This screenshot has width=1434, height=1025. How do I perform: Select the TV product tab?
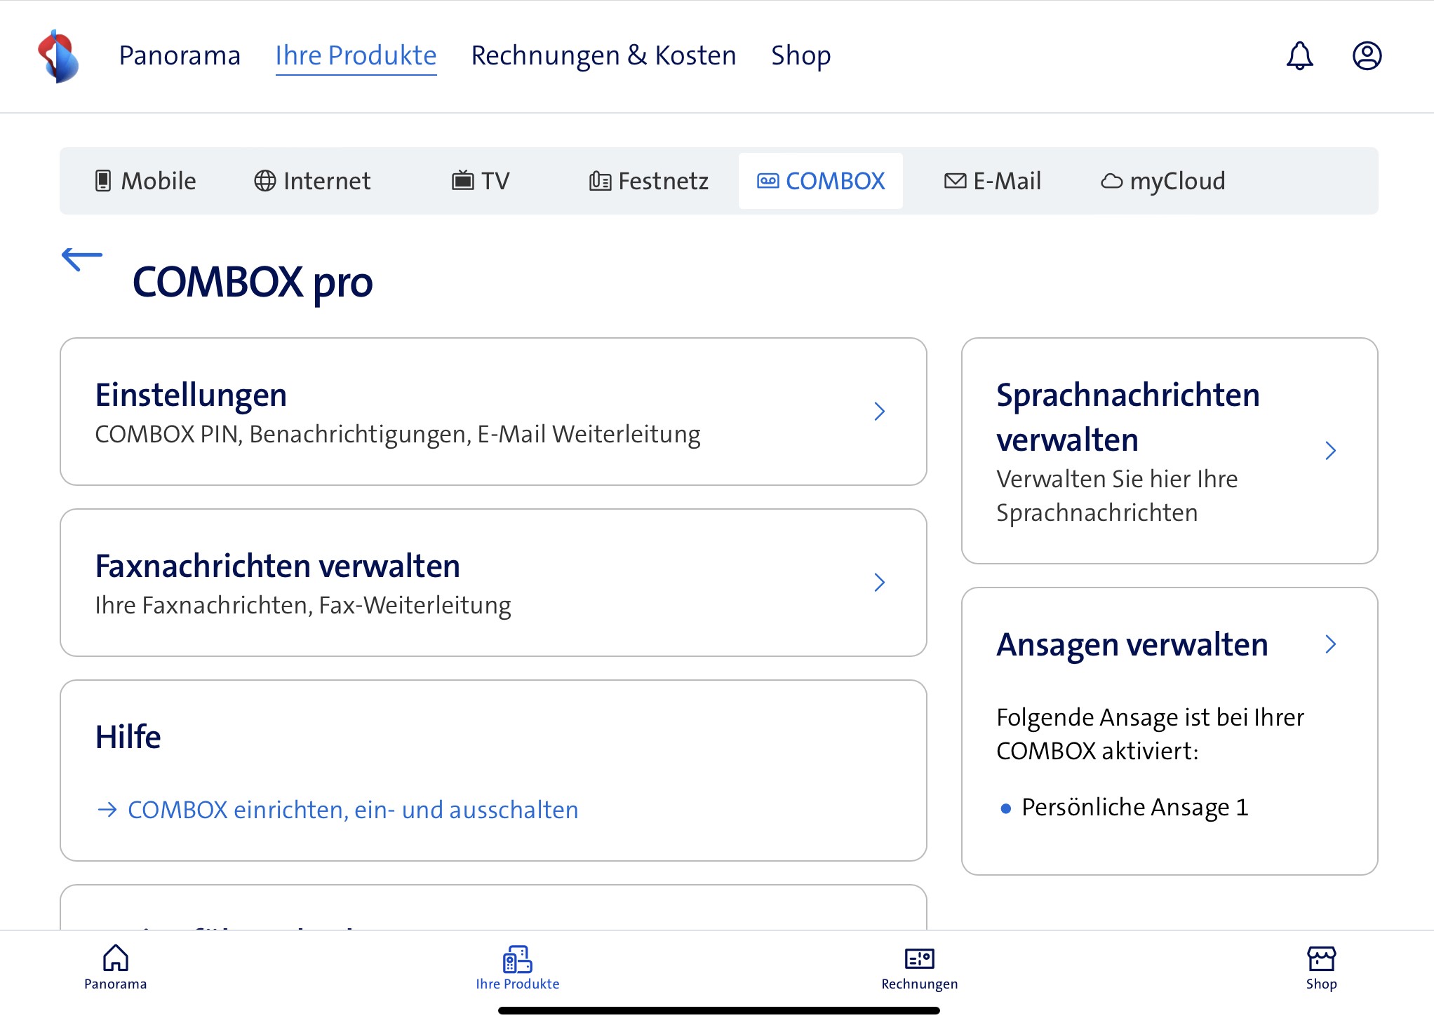(x=481, y=181)
